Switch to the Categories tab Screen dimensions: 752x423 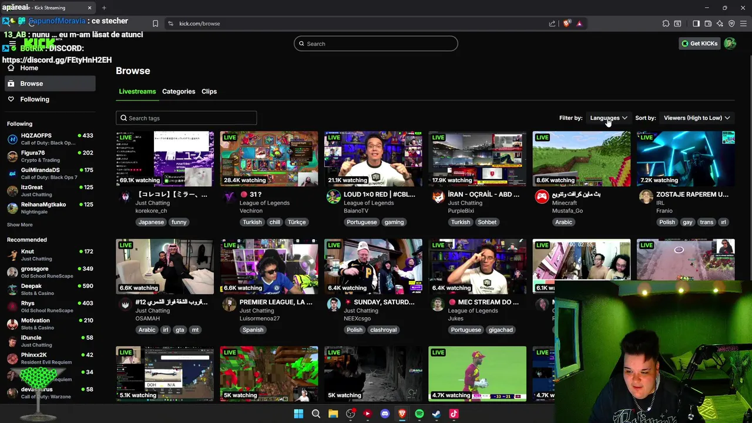pos(179,92)
